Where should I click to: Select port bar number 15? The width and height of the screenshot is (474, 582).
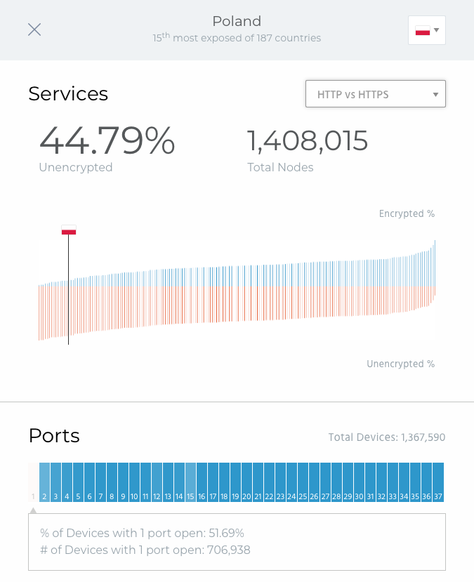[190, 482]
